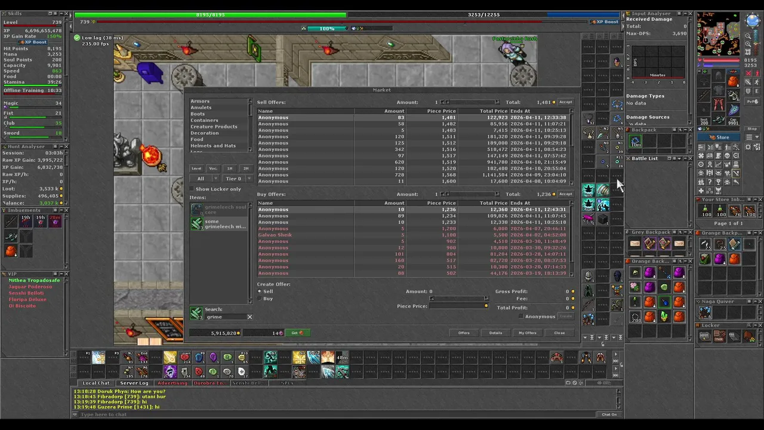Click the Naga Quiver arrow item
764x430 pixels.
click(706, 312)
